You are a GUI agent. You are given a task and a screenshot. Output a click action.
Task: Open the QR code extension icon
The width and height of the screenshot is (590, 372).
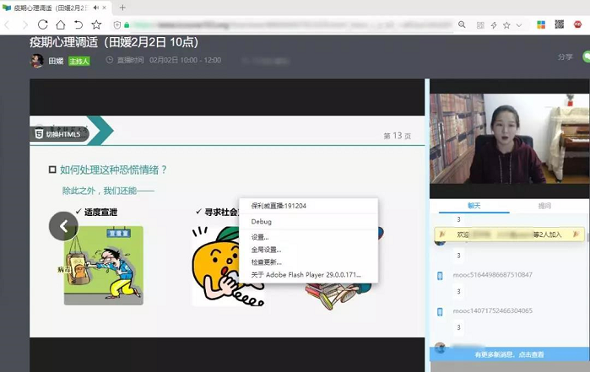[x=560, y=25]
